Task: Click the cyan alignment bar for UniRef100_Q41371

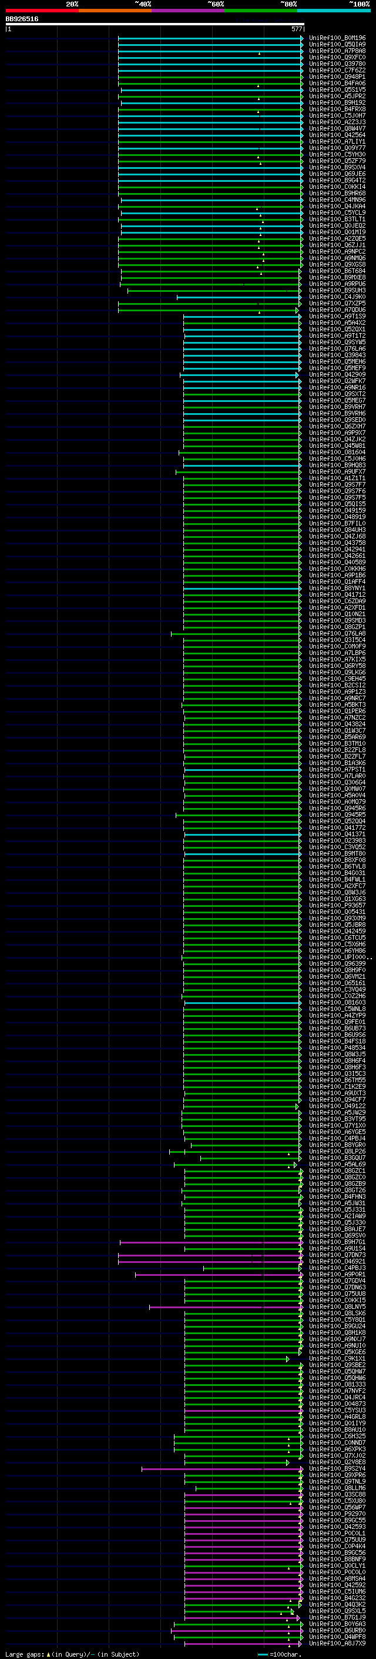Action: (x=243, y=835)
